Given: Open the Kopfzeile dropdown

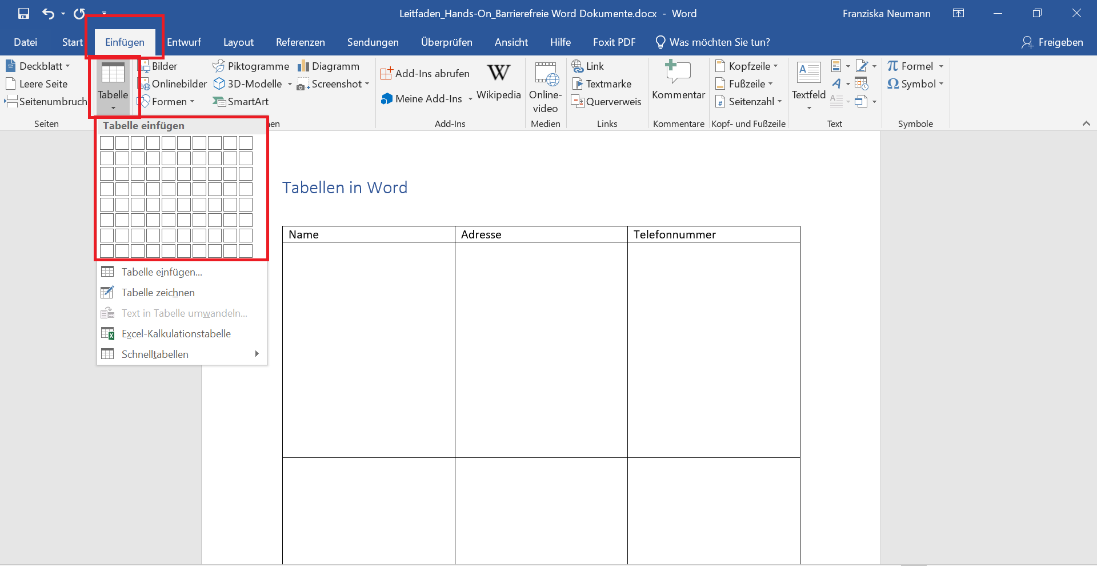Looking at the screenshot, I should coord(747,66).
